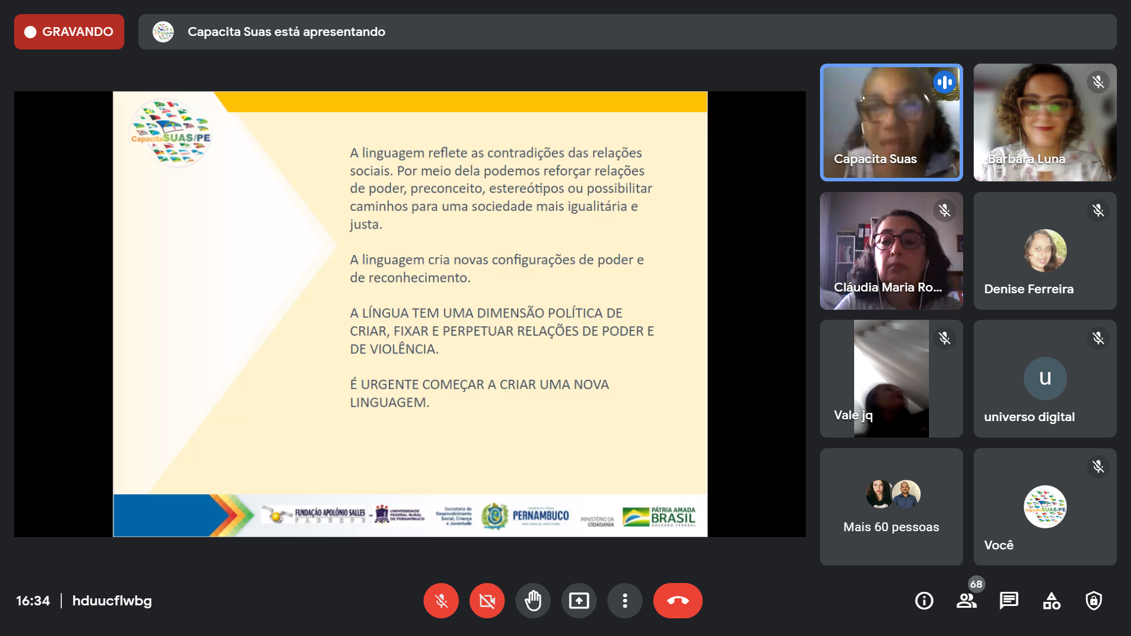The width and height of the screenshot is (1131, 636).
Task: Click the hduucflwbg meeting code
Action: pyautogui.click(x=112, y=601)
